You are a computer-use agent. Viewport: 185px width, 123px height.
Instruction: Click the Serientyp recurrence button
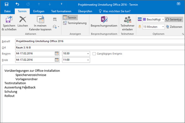click(x=174, y=20)
